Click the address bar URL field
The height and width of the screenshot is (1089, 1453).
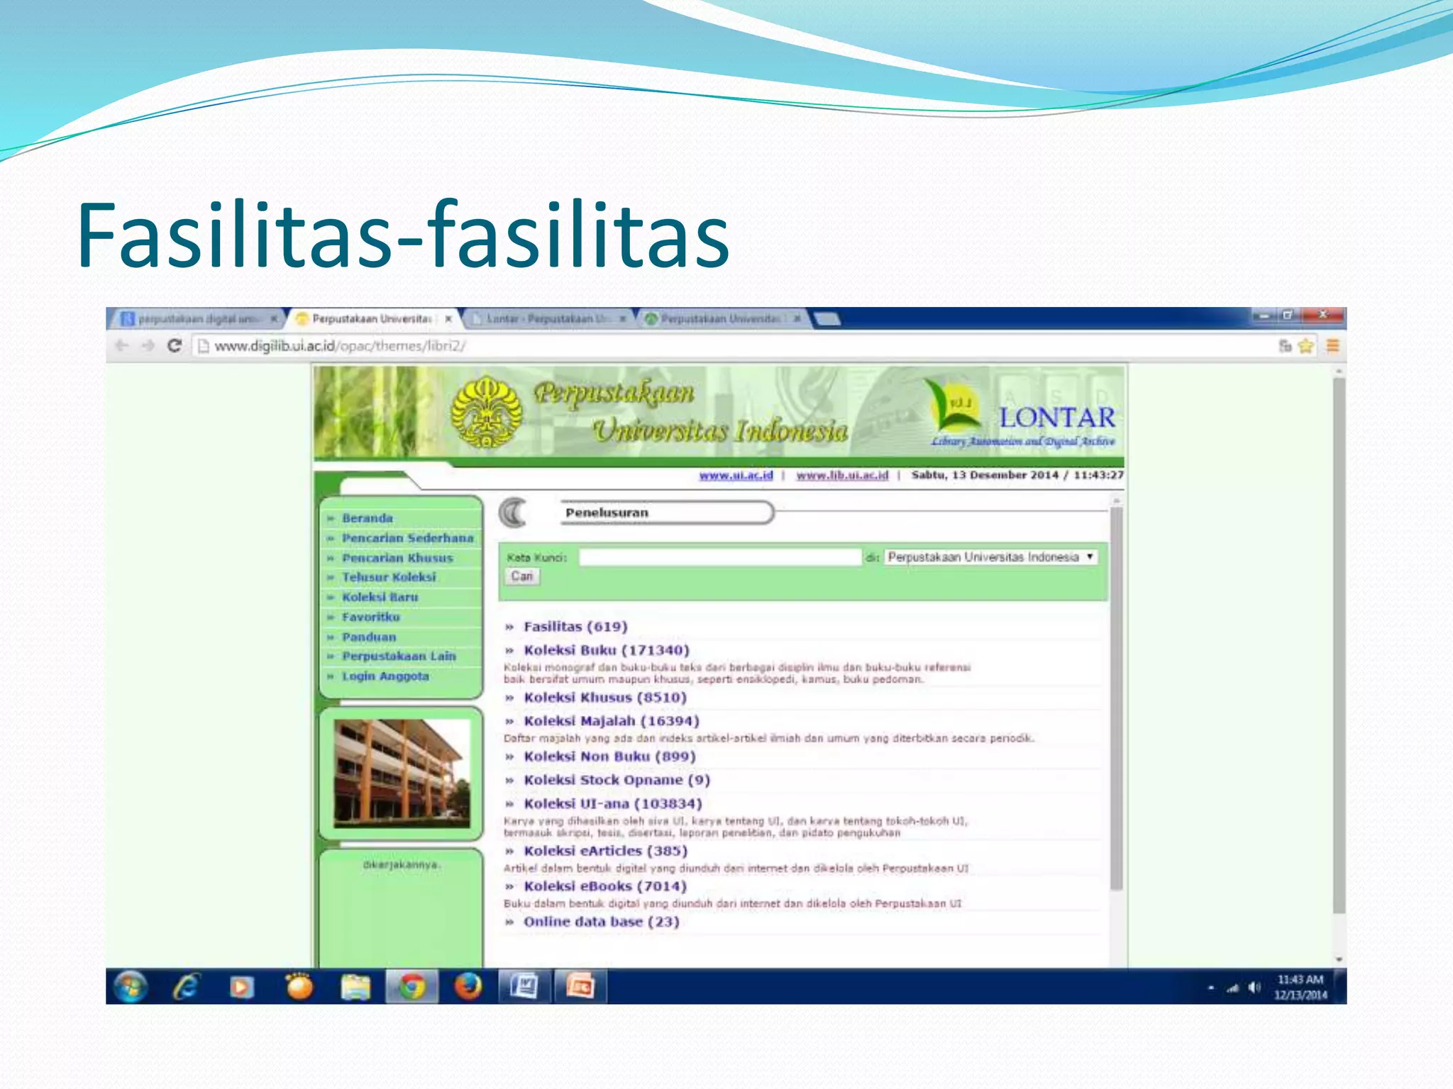click(x=731, y=346)
